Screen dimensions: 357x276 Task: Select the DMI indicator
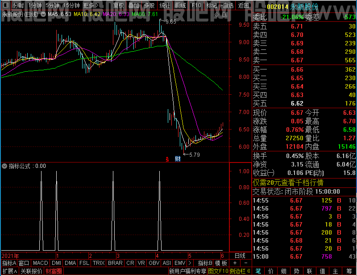click(56, 263)
